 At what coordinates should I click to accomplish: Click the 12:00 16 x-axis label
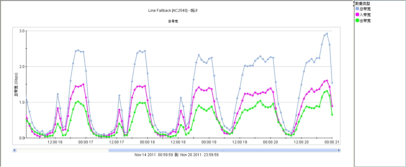point(55,142)
